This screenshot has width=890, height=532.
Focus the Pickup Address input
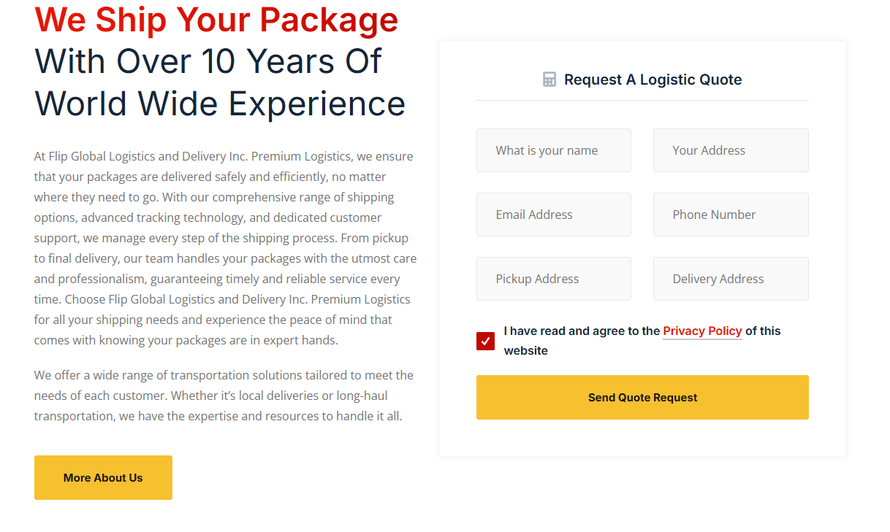(x=553, y=279)
